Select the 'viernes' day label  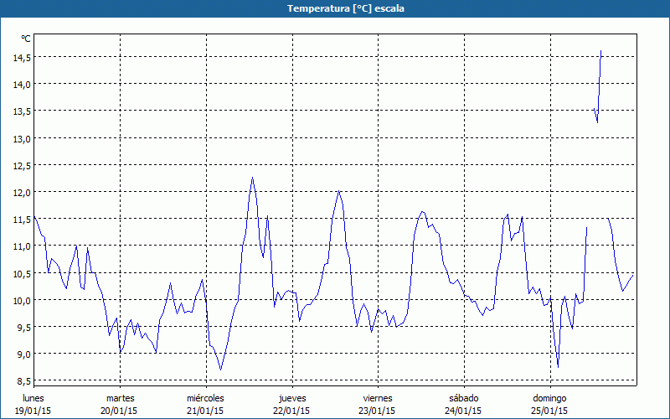point(378,398)
